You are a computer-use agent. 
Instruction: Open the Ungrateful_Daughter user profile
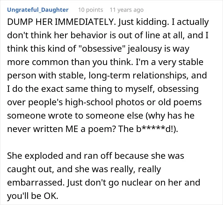(38, 10)
